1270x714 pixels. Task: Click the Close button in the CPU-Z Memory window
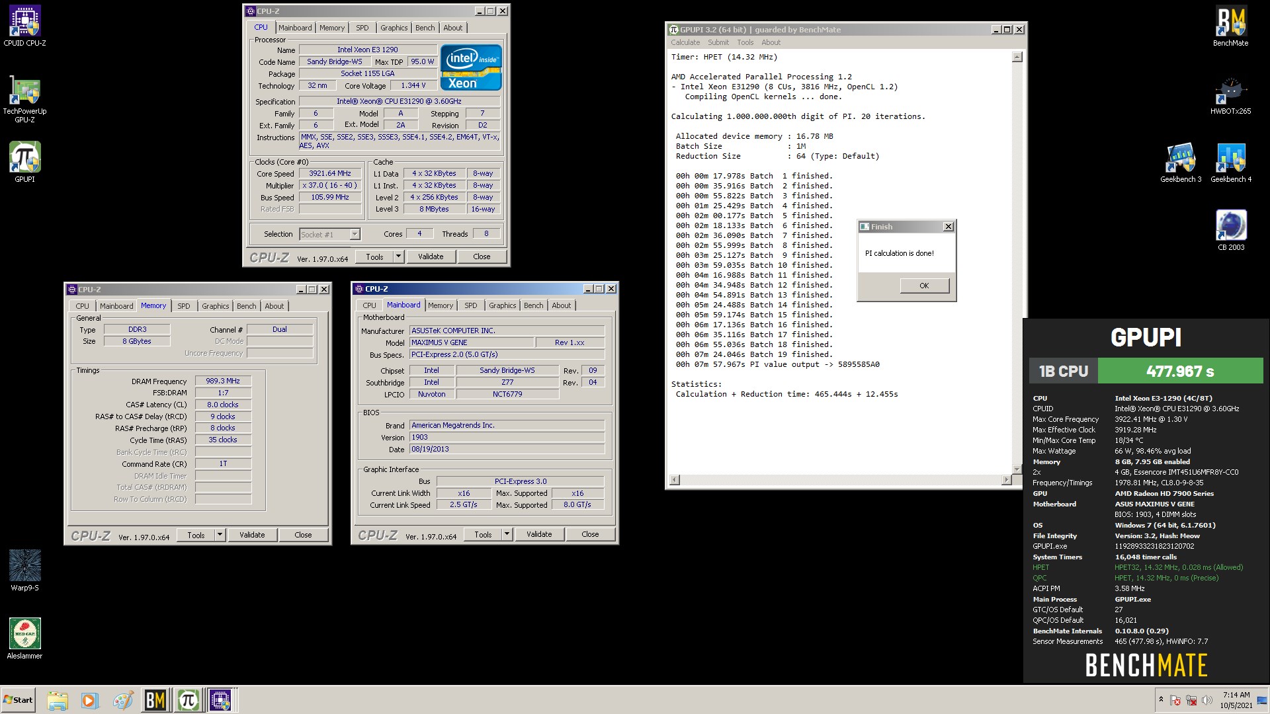303,535
